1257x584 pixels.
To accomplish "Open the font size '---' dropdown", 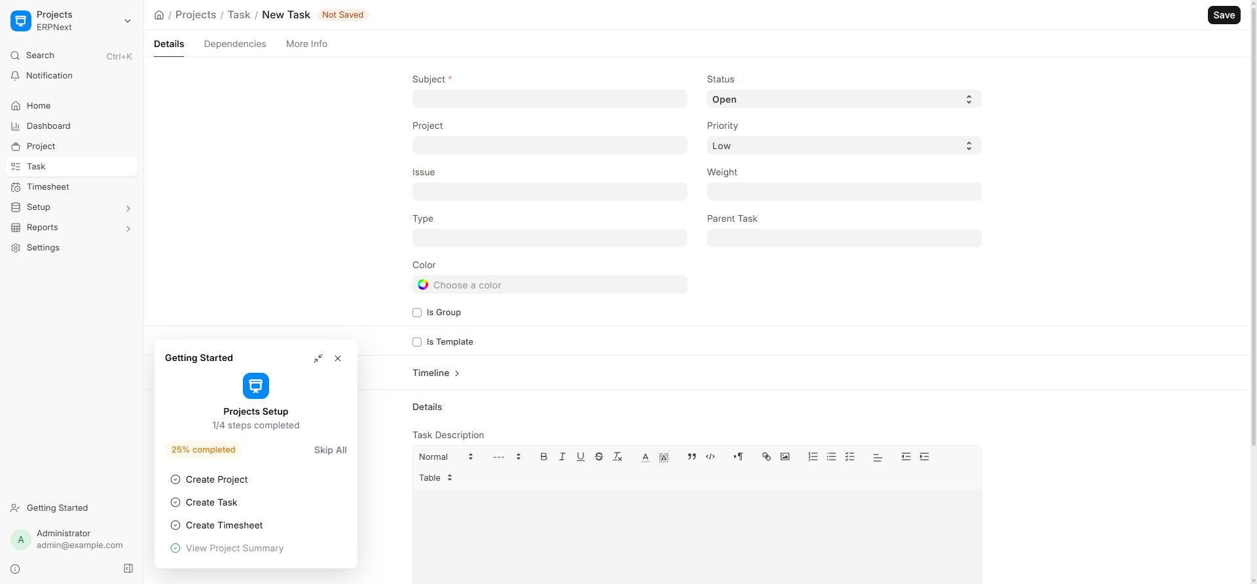I will pyautogui.click(x=507, y=456).
